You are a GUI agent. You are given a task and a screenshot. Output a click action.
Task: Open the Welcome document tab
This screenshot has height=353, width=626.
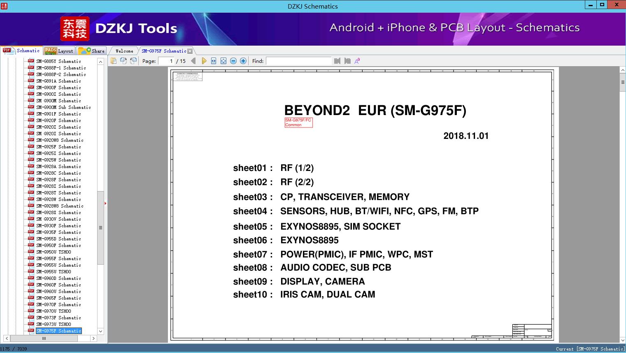click(124, 51)
